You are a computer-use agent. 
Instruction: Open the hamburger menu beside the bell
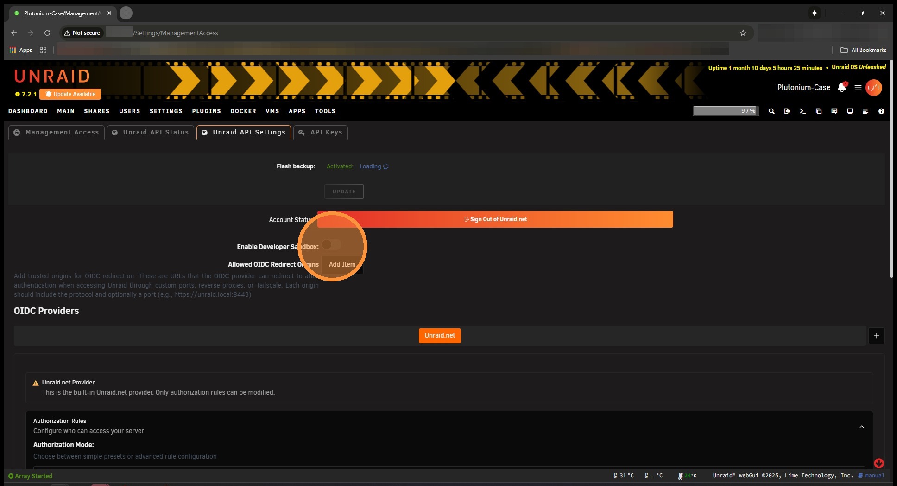point(858,88)
